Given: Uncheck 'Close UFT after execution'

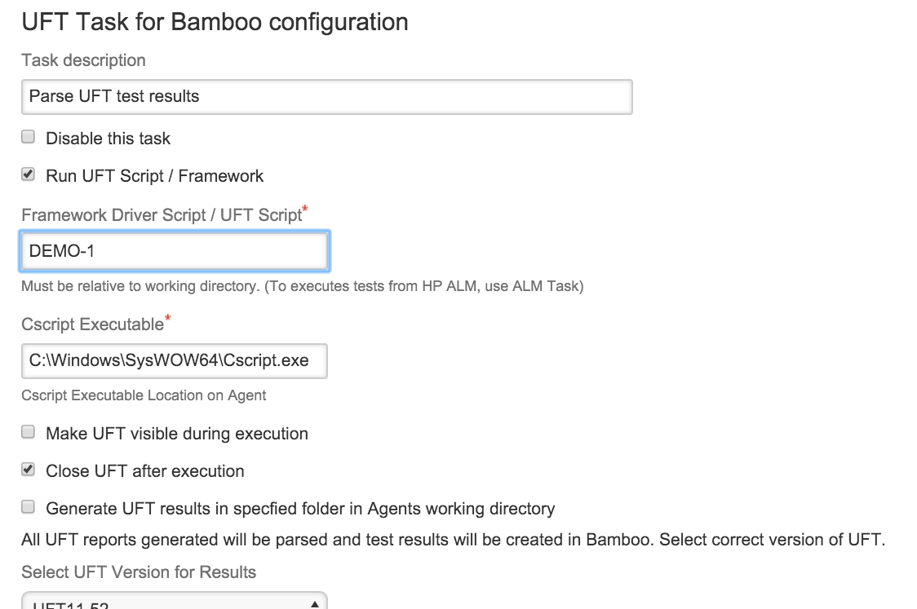Looking at the screenshot, I should 27,470.
